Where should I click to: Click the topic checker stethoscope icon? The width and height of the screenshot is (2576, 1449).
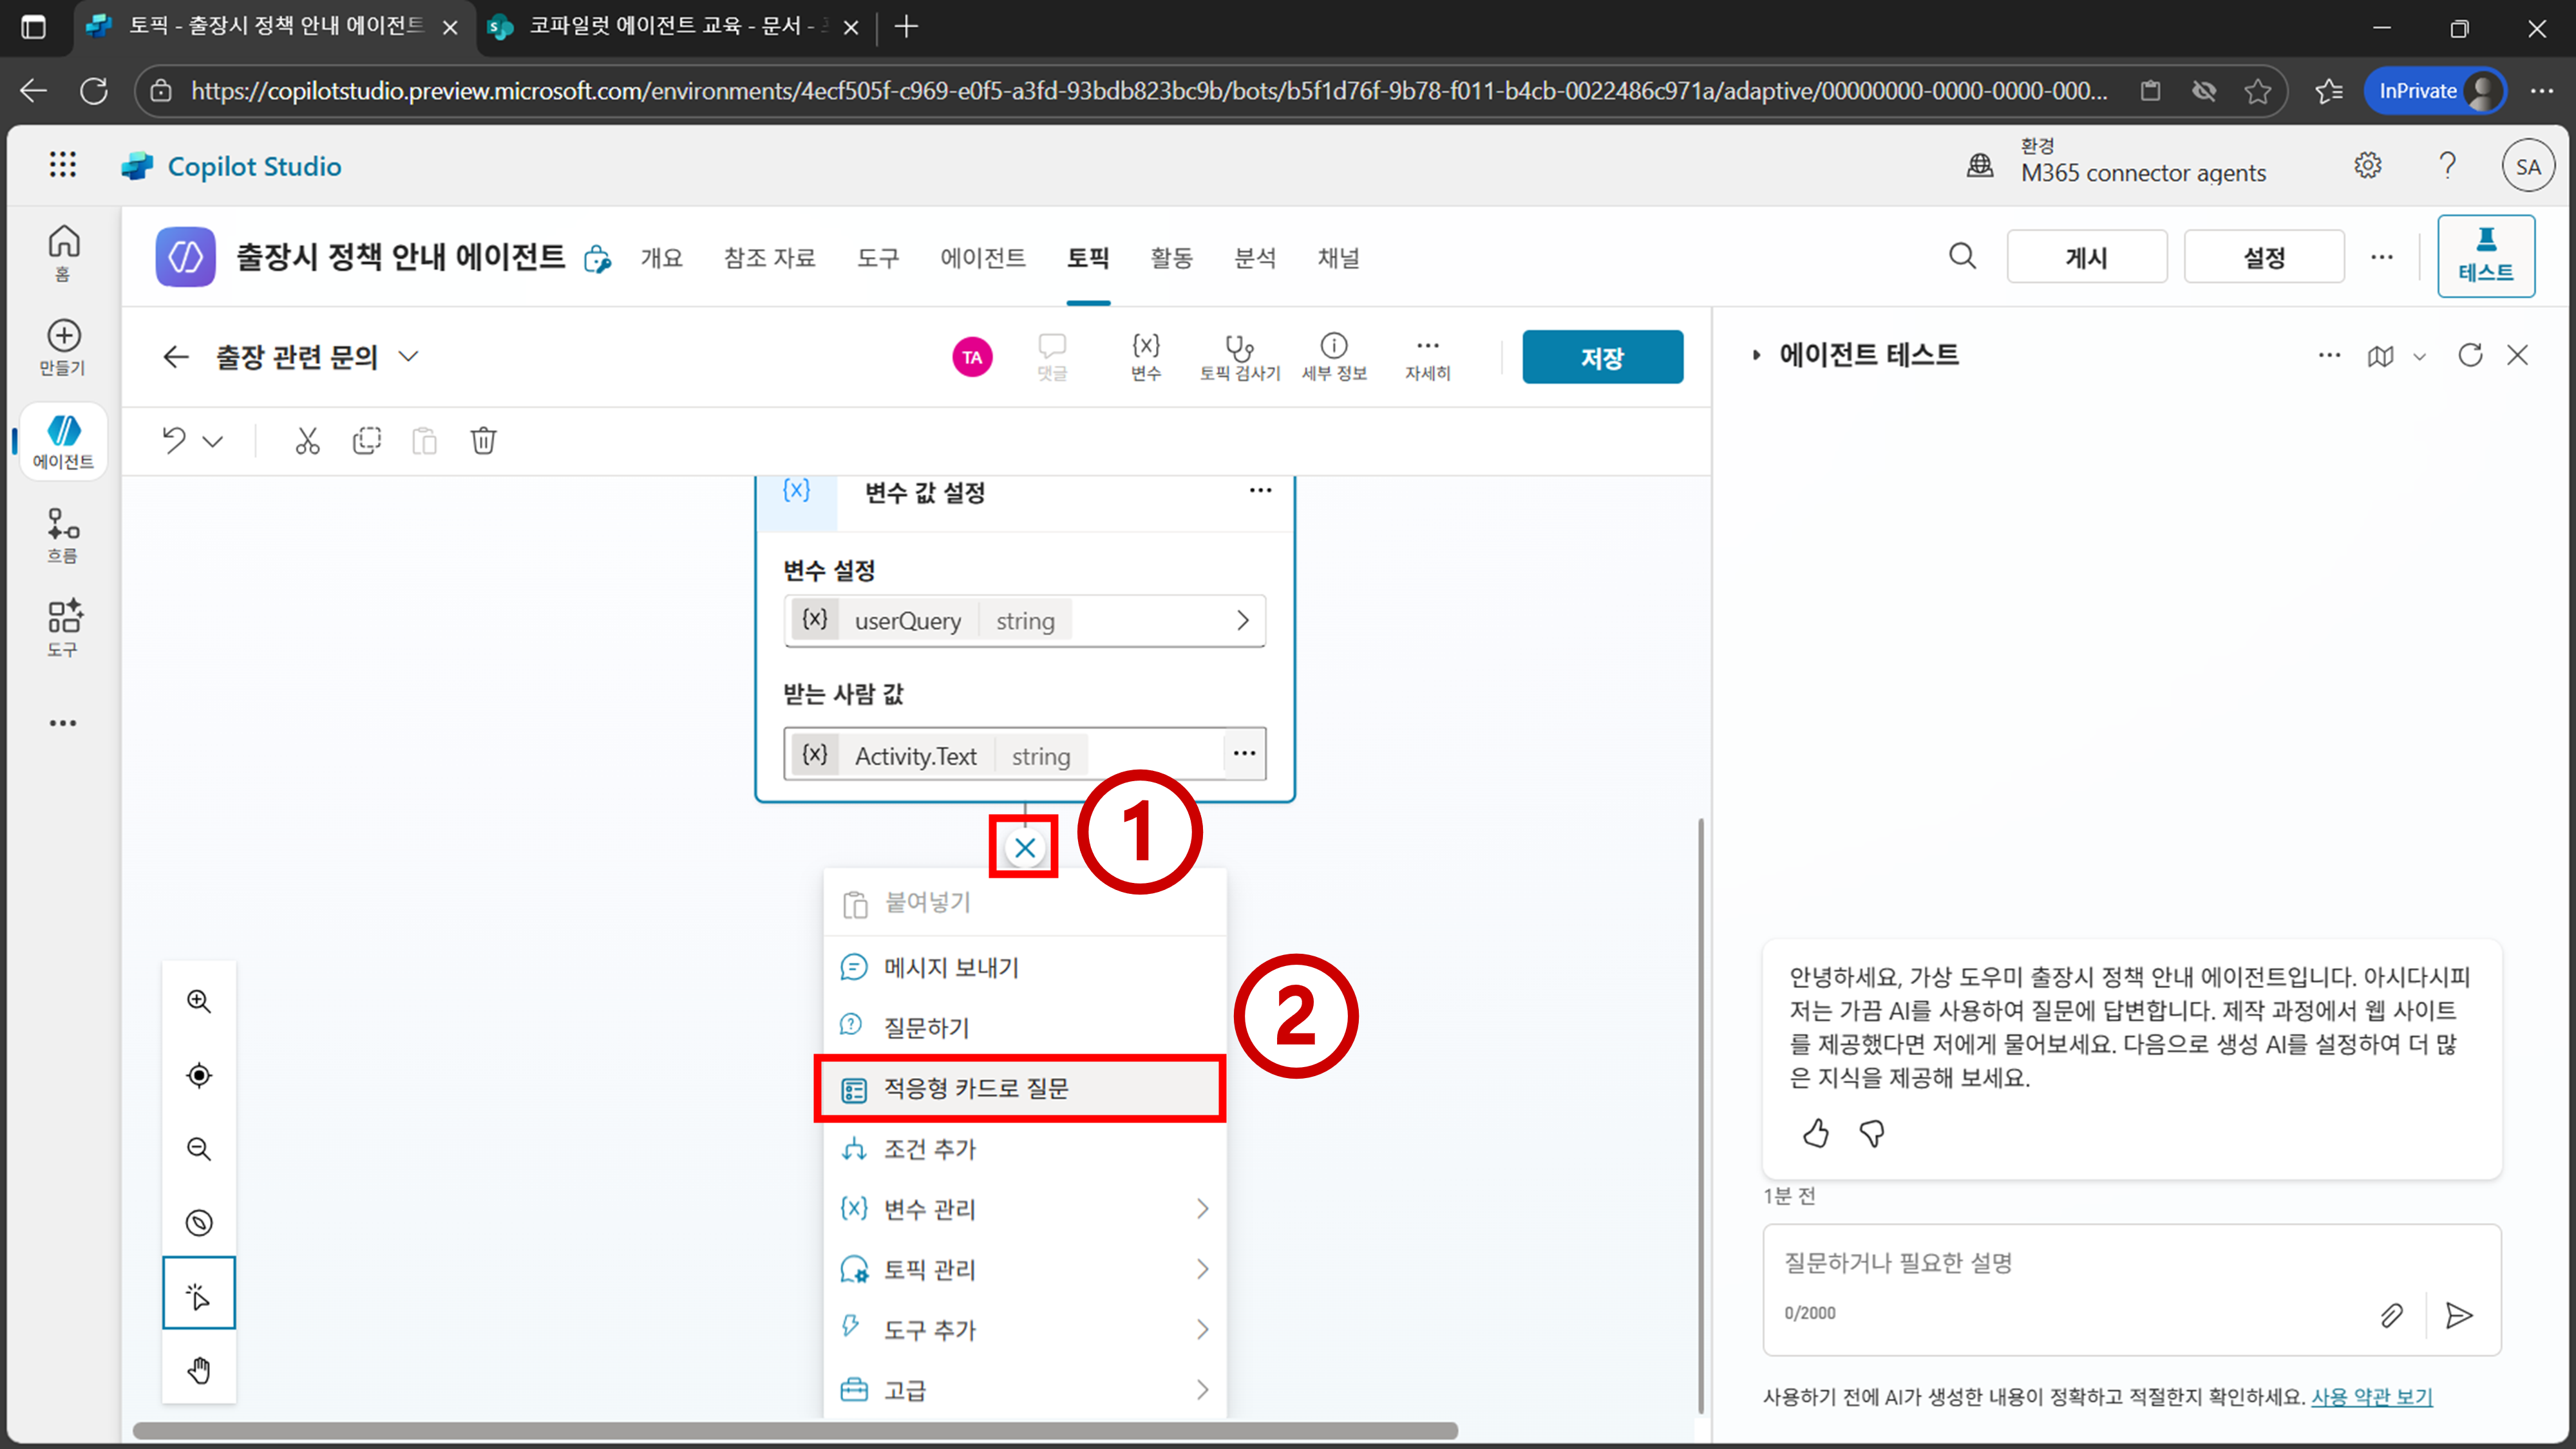tap(1239, 347)
